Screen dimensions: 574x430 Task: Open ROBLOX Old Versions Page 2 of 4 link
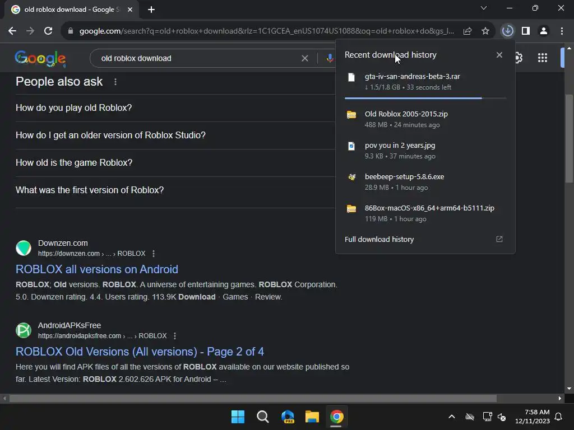coord(140,352)
